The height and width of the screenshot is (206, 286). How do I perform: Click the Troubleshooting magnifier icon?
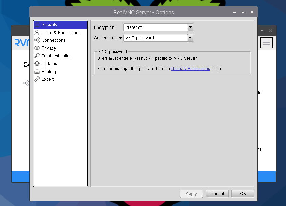point(37,56)
